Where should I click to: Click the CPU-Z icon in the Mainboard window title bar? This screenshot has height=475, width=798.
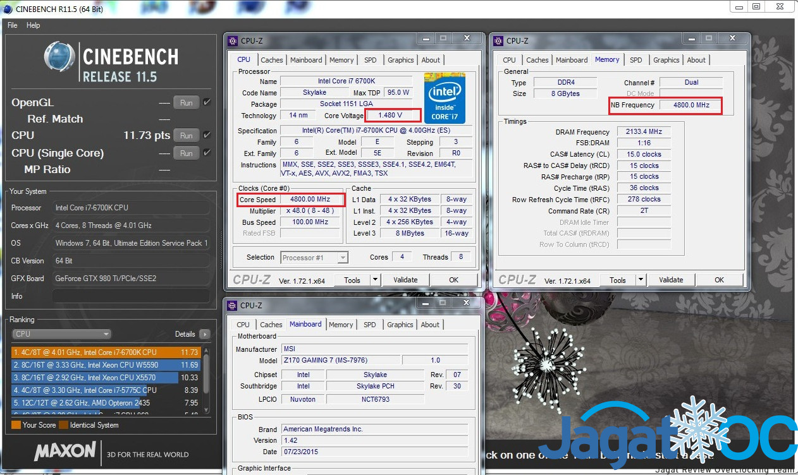(x=232, y=306)
